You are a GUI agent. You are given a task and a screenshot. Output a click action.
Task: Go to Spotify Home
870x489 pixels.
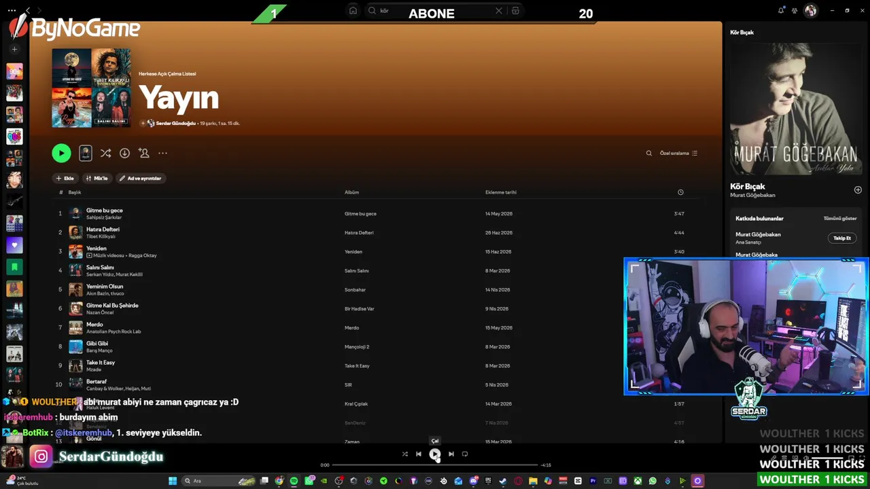[x=353, y=11]
